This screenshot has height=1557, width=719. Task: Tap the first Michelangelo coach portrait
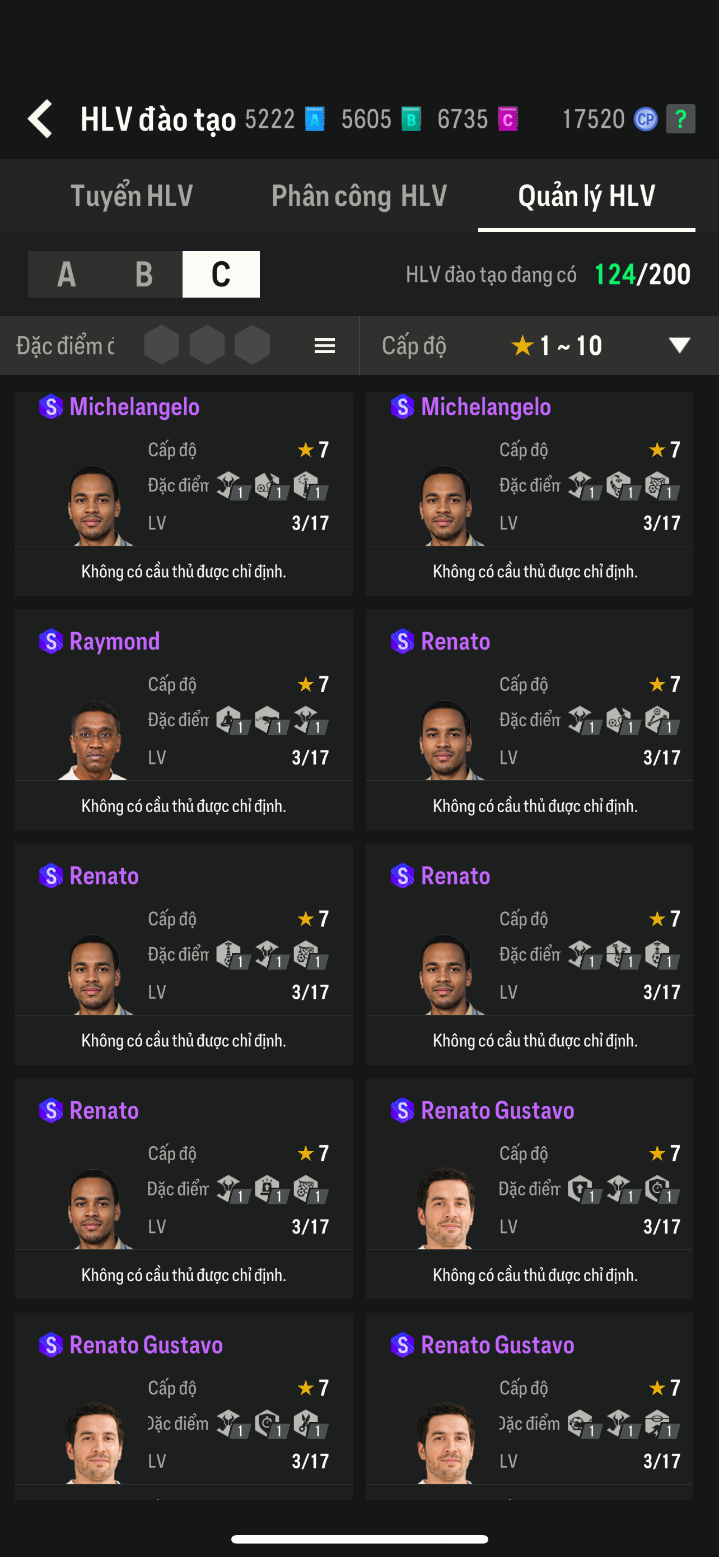(94, 506)
